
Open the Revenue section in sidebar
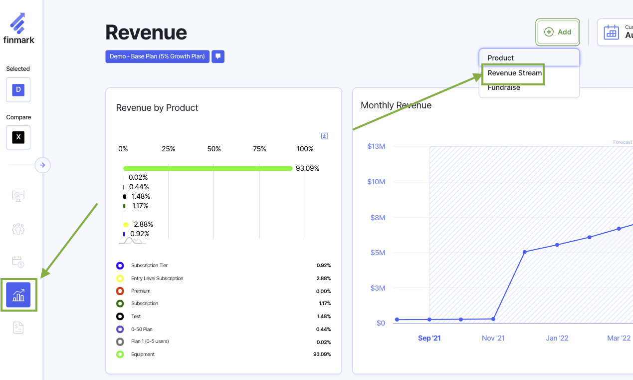point(18,295)
